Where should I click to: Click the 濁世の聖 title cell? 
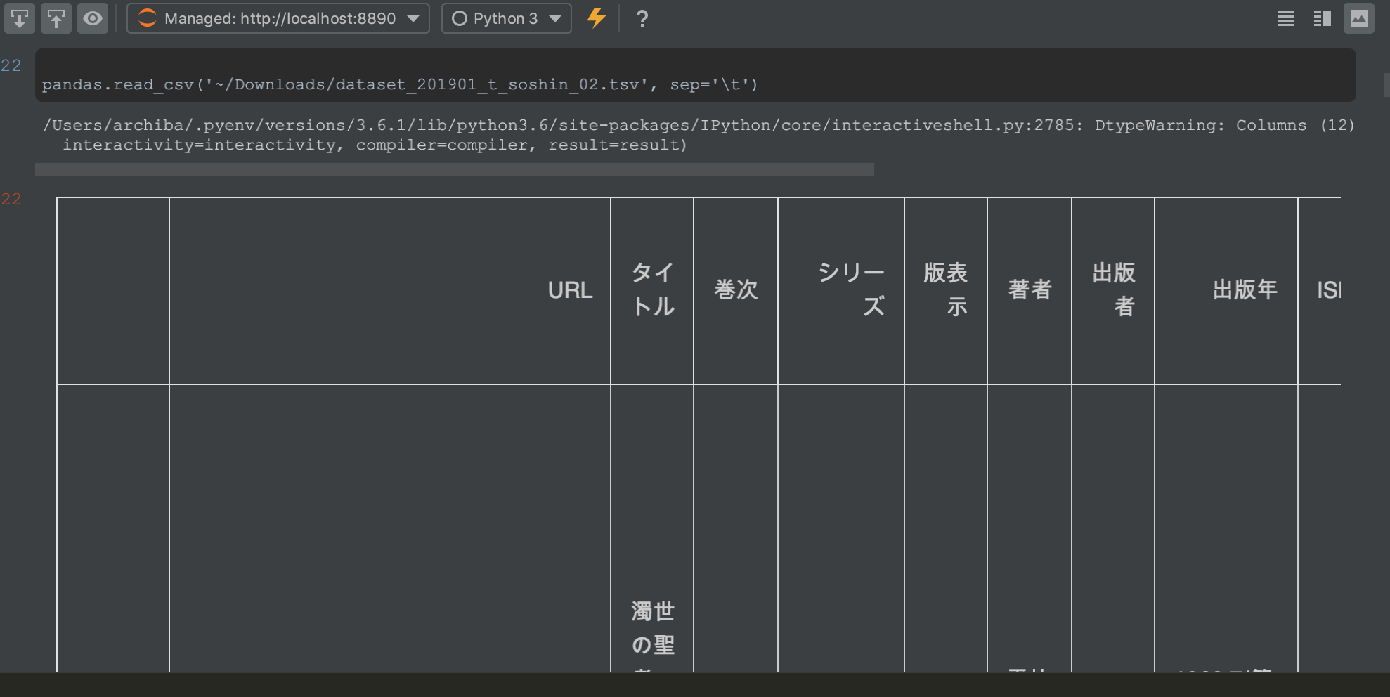652,528
